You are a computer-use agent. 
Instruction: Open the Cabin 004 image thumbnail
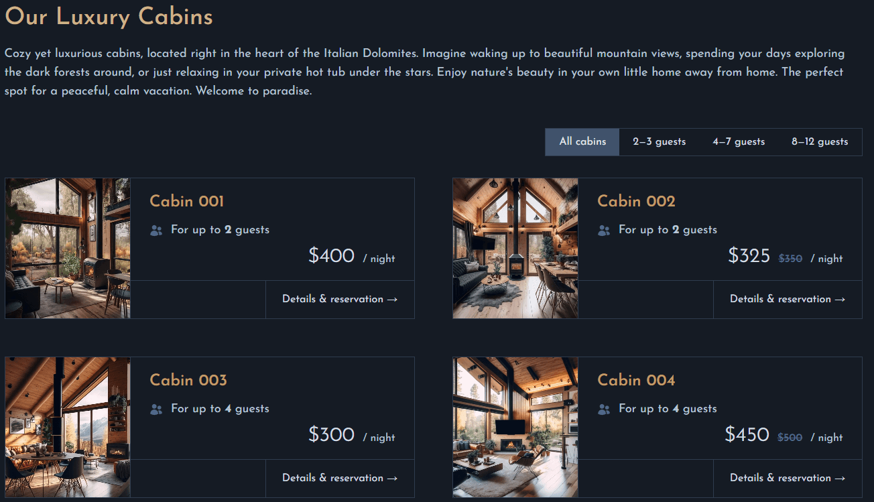click(515, 427)
